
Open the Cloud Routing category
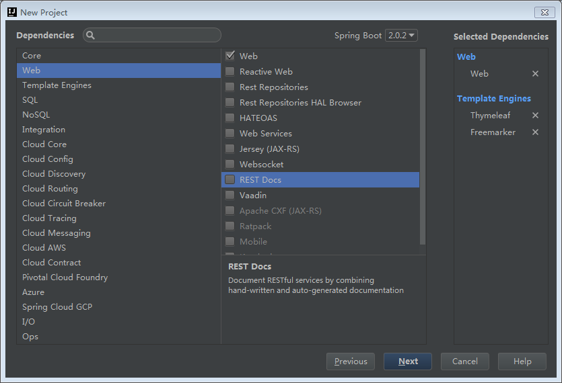pos(118,189)
